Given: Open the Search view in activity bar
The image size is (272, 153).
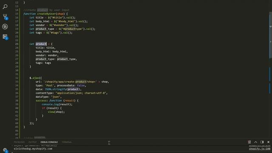Looking at the screenshot, I should 5,7.
